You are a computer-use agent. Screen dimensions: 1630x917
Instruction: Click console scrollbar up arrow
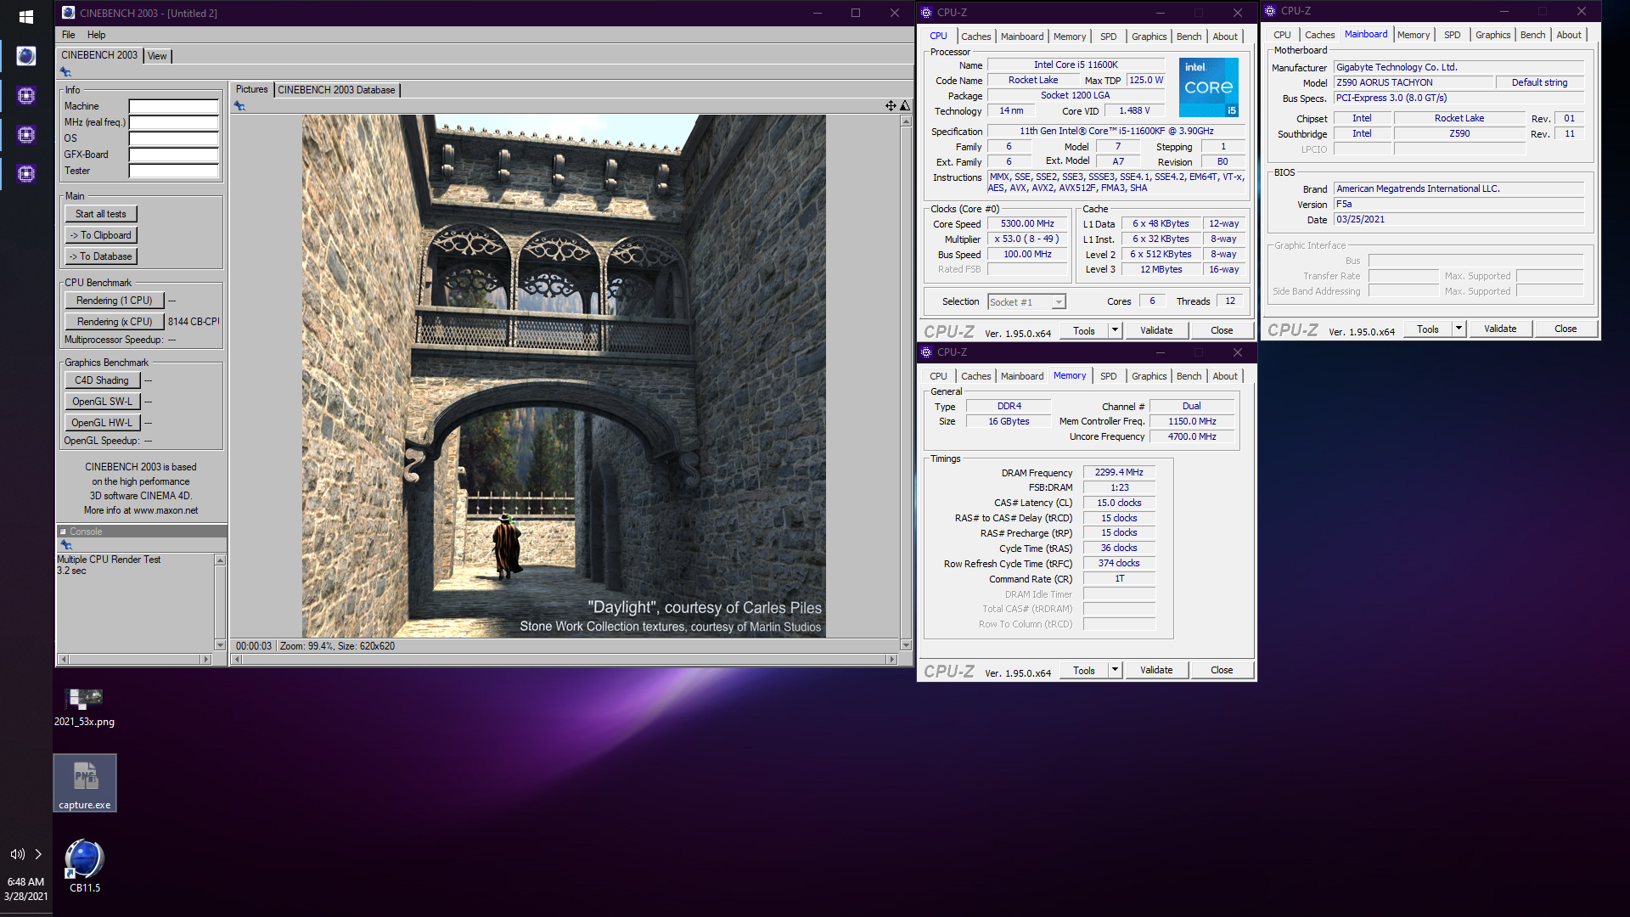coord(220,560)
